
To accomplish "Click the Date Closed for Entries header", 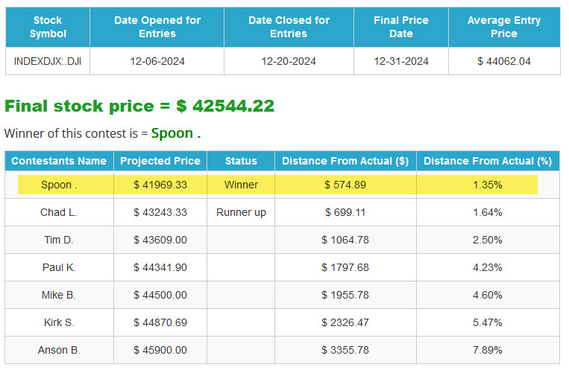I will coord(289,27).
